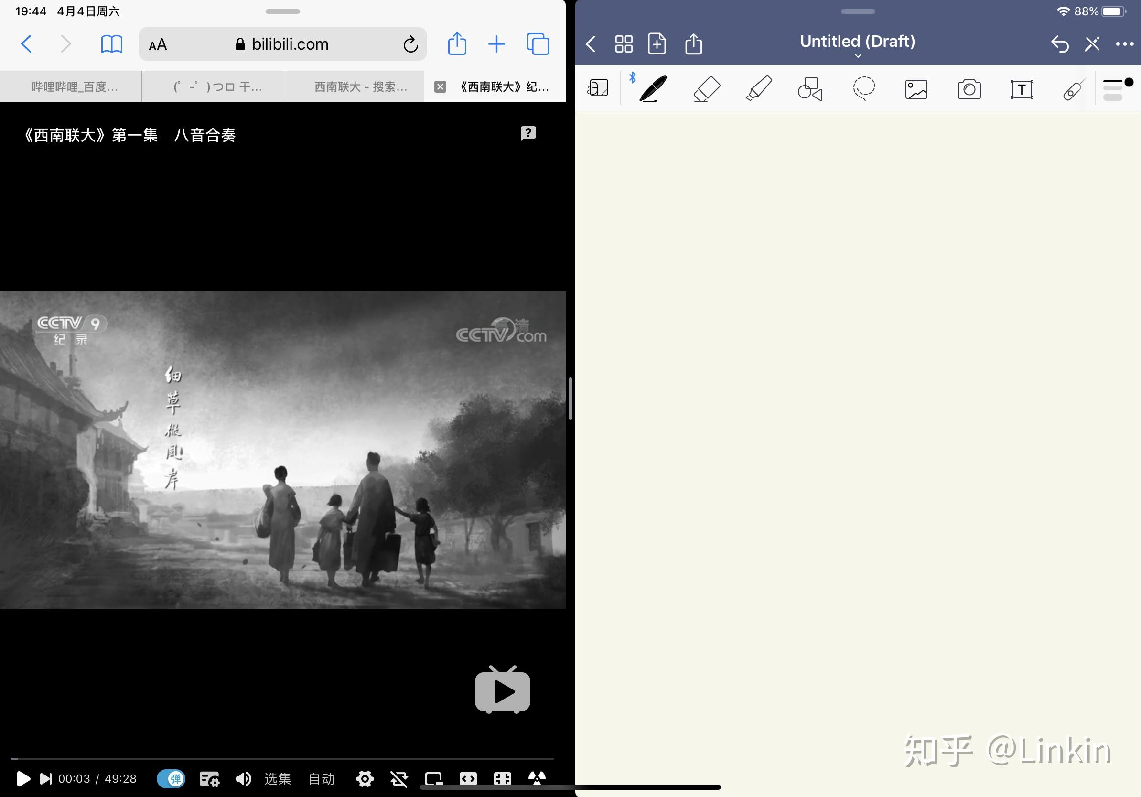
Task: Show all Safari tabs overview
Action: 538,44
